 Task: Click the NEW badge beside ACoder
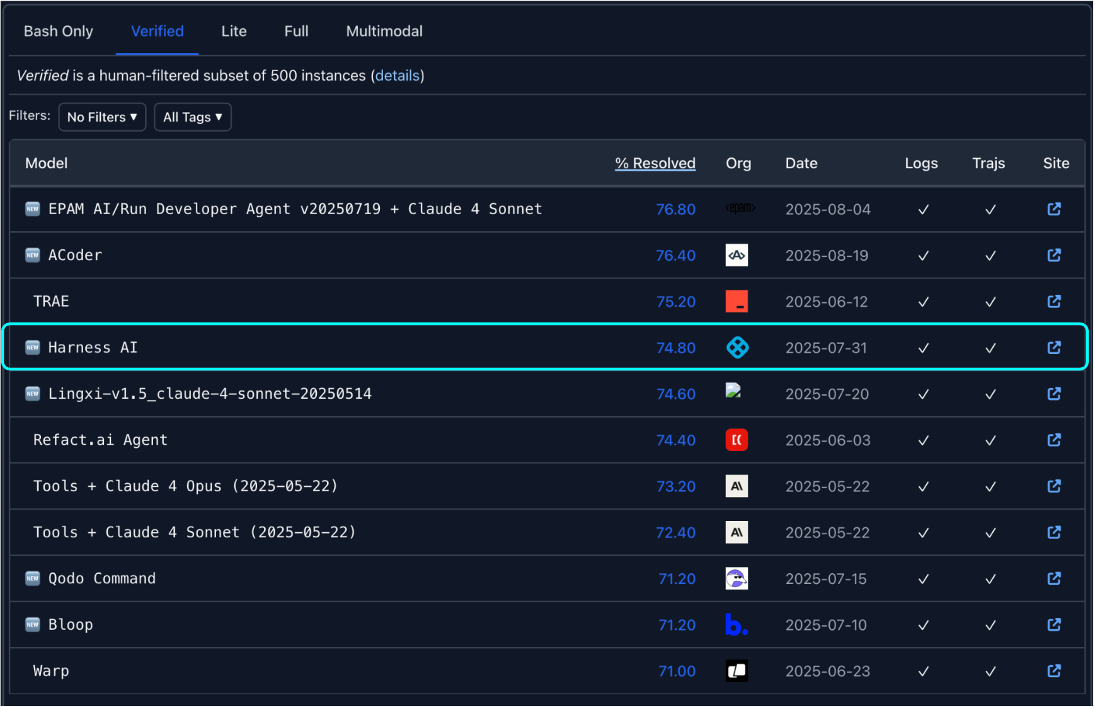[x=33, y=255]
